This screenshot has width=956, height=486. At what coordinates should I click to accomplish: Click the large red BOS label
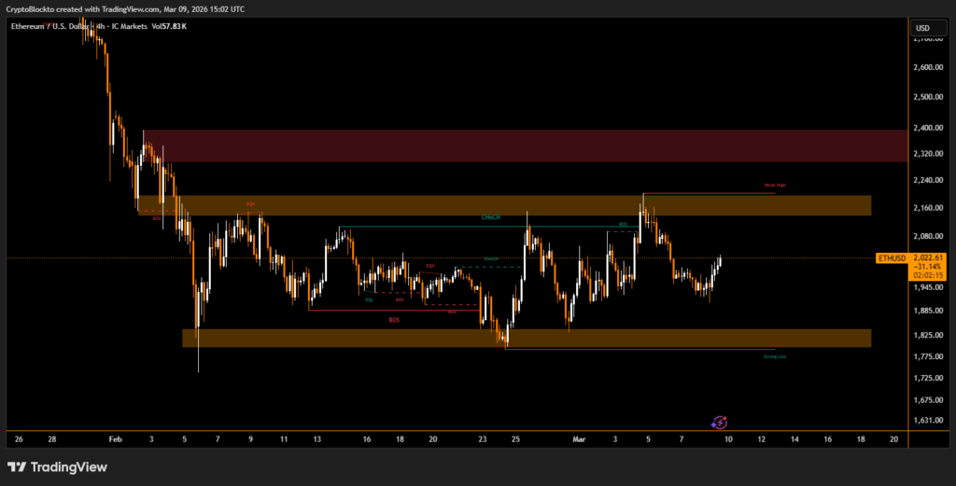[395, 320]
